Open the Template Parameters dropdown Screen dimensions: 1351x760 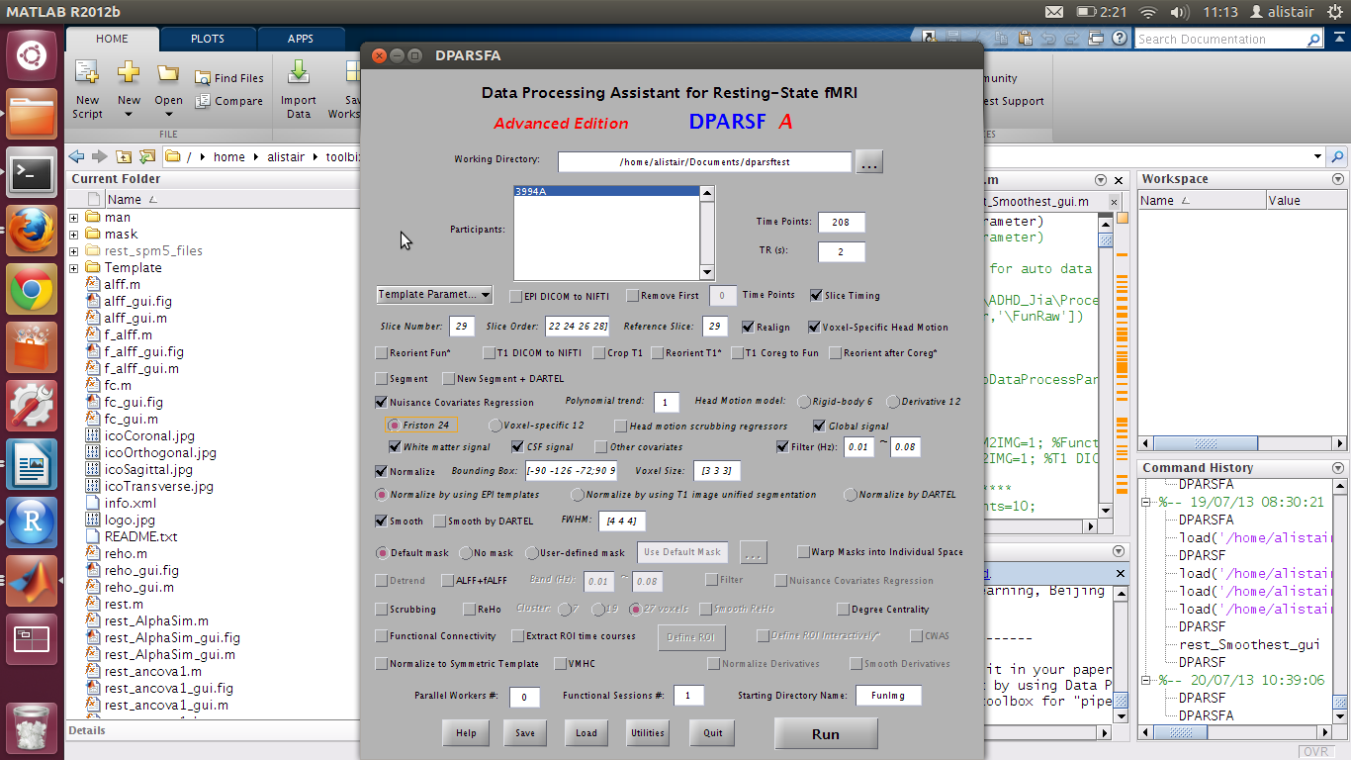pos(434,294)
